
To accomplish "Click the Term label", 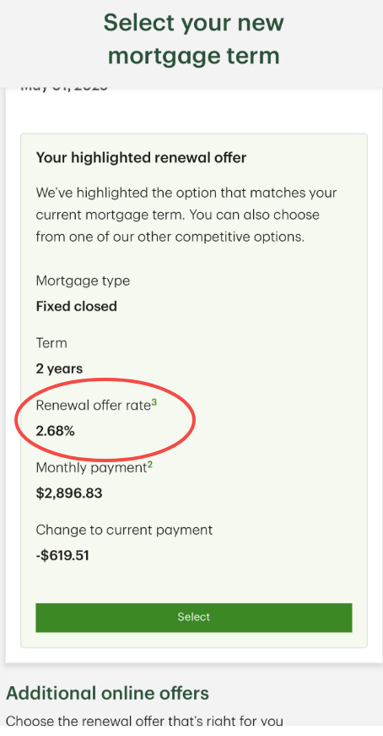I will 51,343.
